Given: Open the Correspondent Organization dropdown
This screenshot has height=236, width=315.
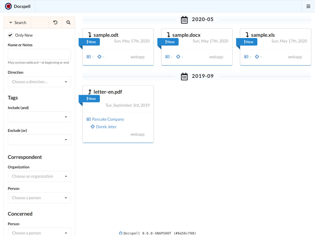Looking at the screenshot, I should click(x=39, y=176).
